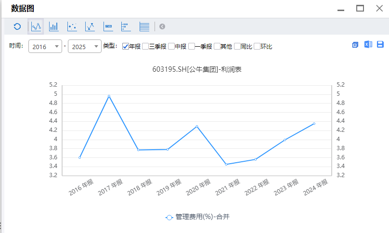Image resolution: width=389 pixels, height=233 pixels.
Task: Choose the horizontal range chart icon
Action: 108,26
